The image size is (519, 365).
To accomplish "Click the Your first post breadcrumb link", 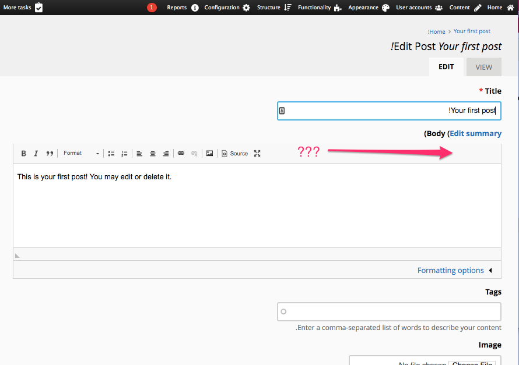I will tap(471, 31).
